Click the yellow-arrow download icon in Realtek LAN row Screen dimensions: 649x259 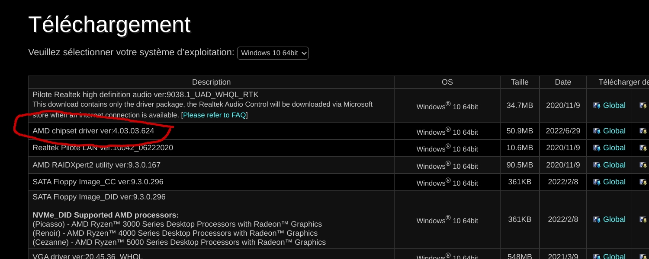(643, 148)
